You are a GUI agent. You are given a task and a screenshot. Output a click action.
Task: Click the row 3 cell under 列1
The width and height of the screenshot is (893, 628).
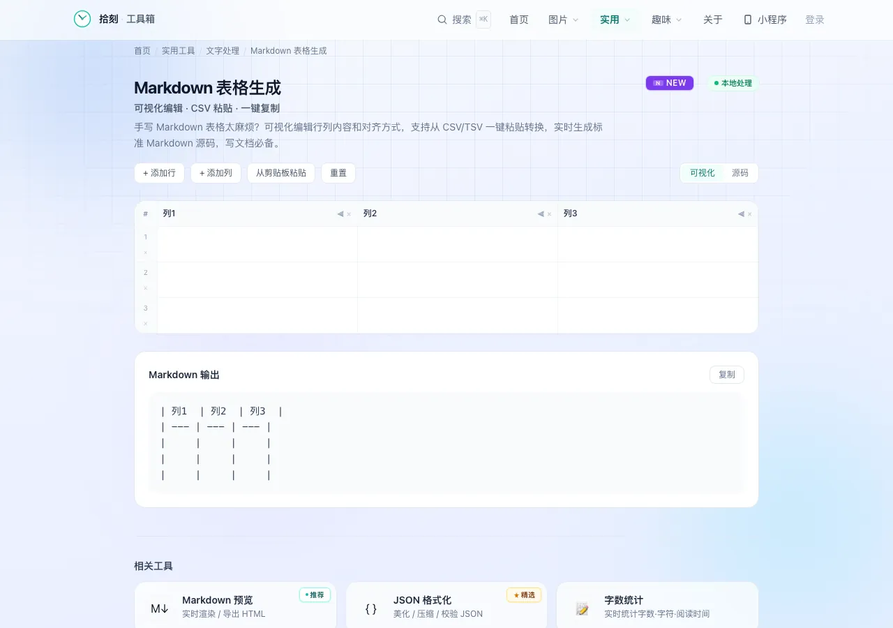tap(257, 315)
